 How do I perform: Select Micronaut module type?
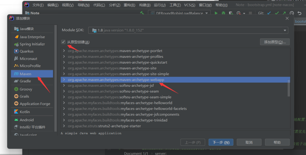coord(32,58)
